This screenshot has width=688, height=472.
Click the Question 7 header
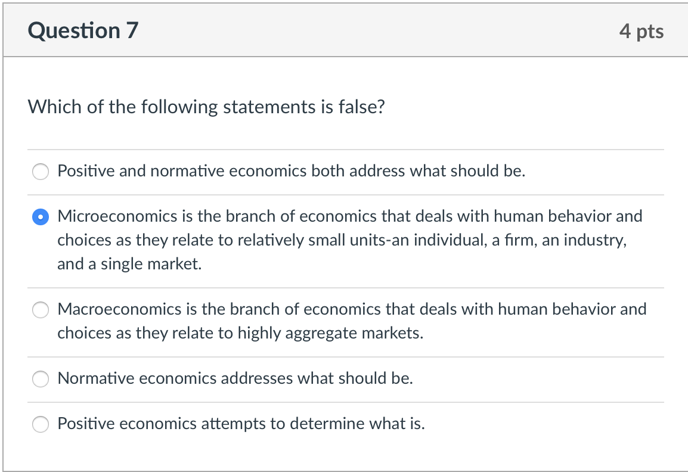[x=83, y=30]
